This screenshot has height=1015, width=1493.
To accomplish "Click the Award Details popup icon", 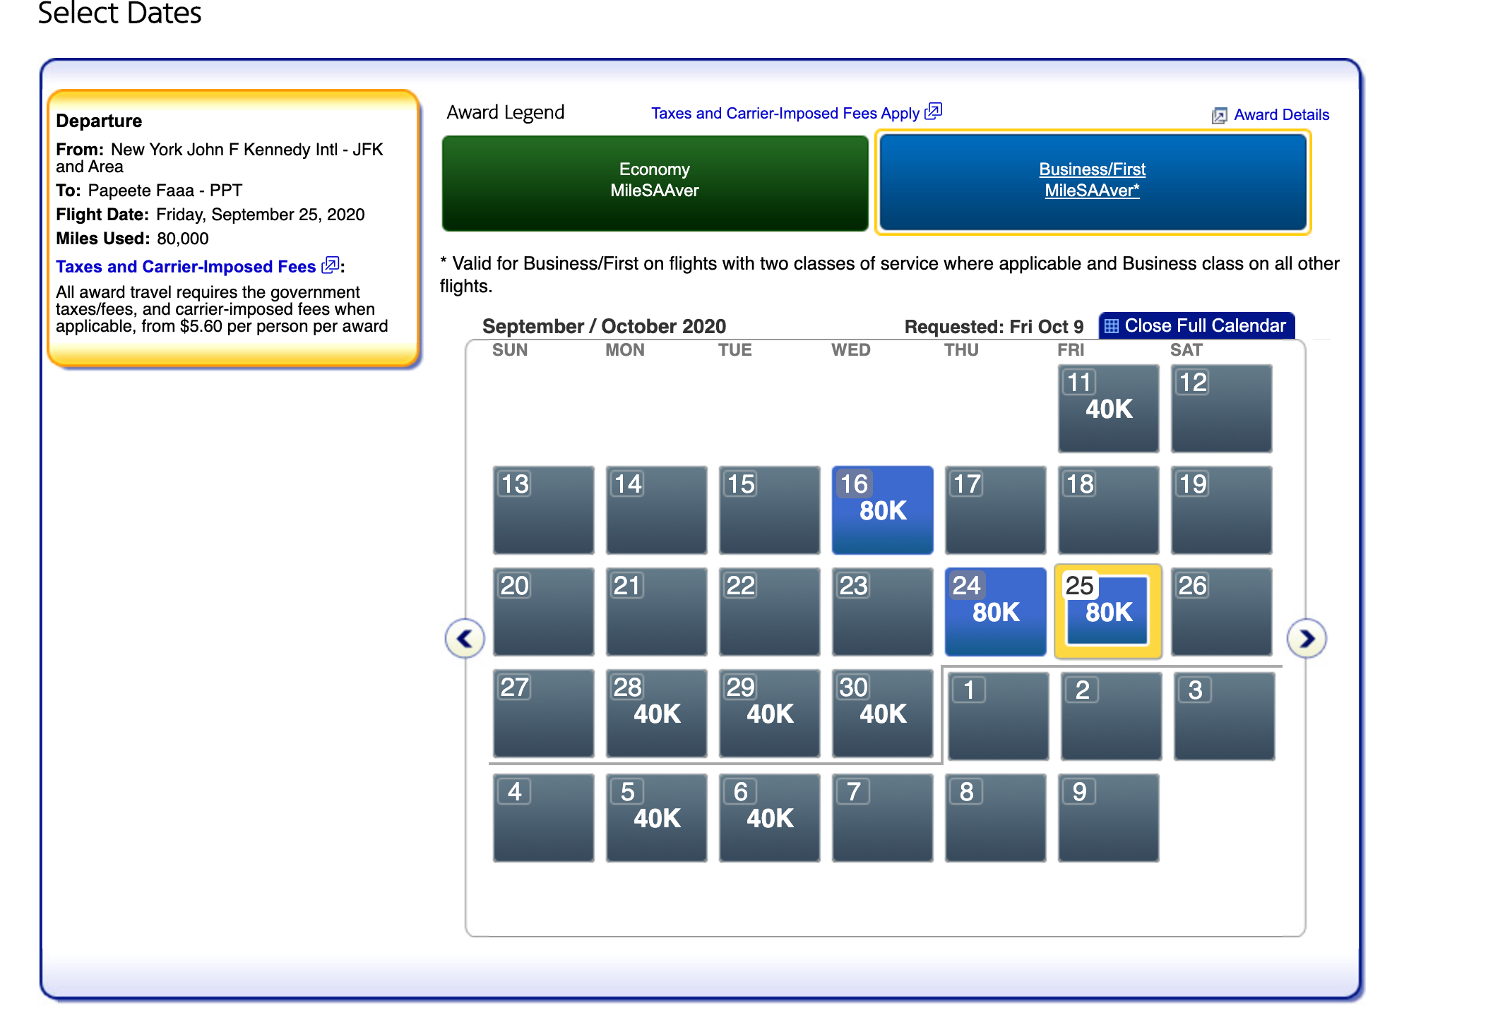I will pos(1219,116).
